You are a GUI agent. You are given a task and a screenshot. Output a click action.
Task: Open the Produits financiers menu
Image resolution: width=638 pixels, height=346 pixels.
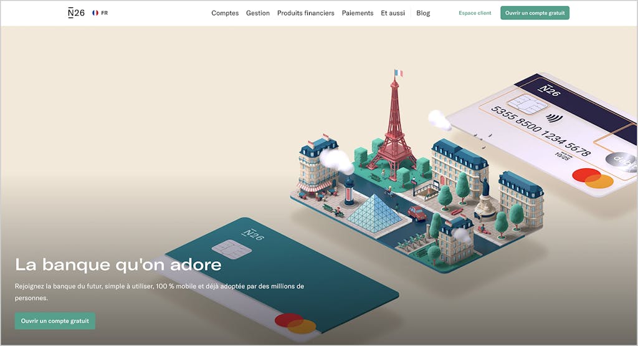coord(305,13)
